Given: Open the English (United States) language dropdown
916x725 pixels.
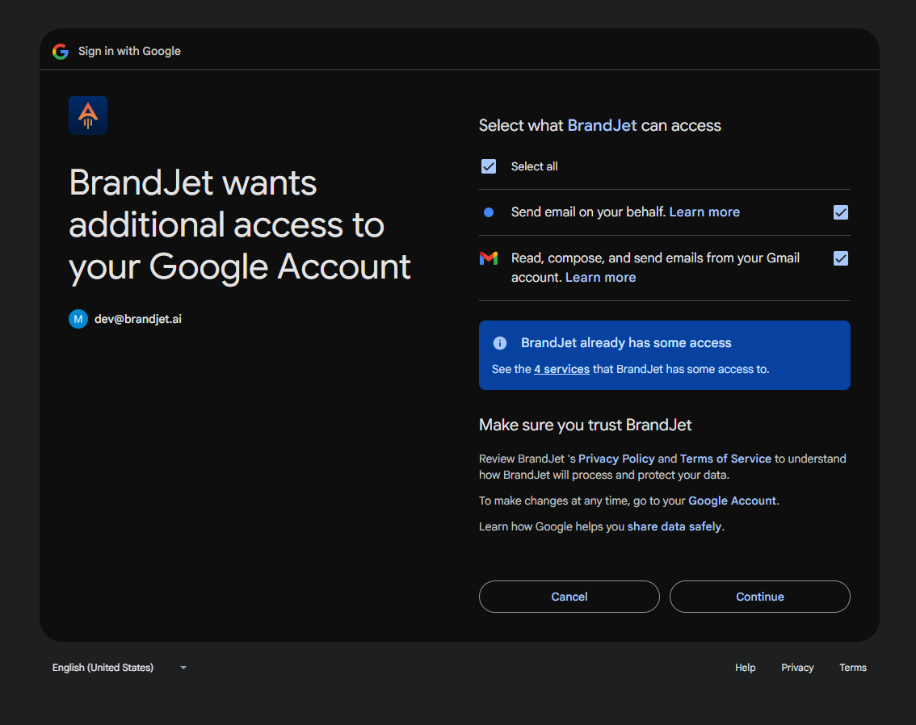Looking at the screenshot, I should [120, 667].
